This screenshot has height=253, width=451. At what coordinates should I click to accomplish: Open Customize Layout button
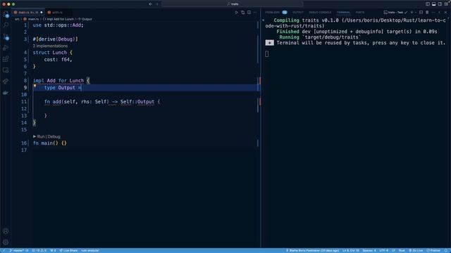pos(446,4)
